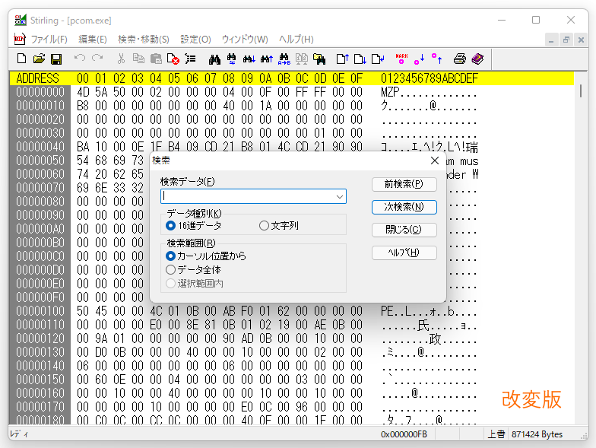Maximize the Stirling window

(x=536, y=20)
